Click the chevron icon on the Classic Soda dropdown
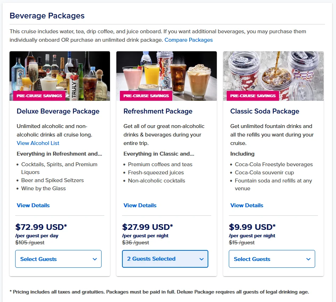This screenshot has width=336, height=302. [309, 259]
